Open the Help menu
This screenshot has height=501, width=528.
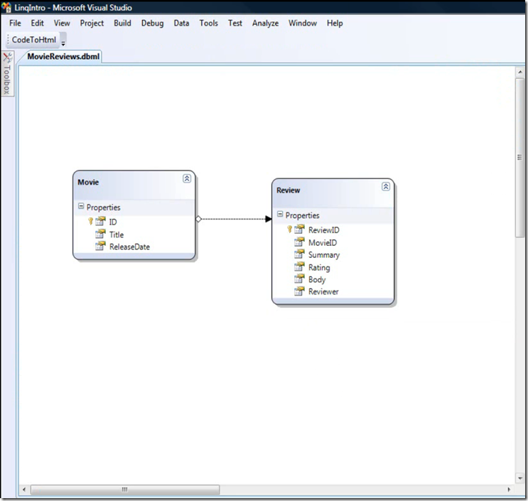(x=335, y=23)
